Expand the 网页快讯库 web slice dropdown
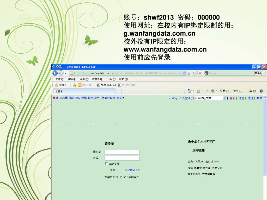Image resolution: width=267 pixels, height=200 pixels. (136, 85)
